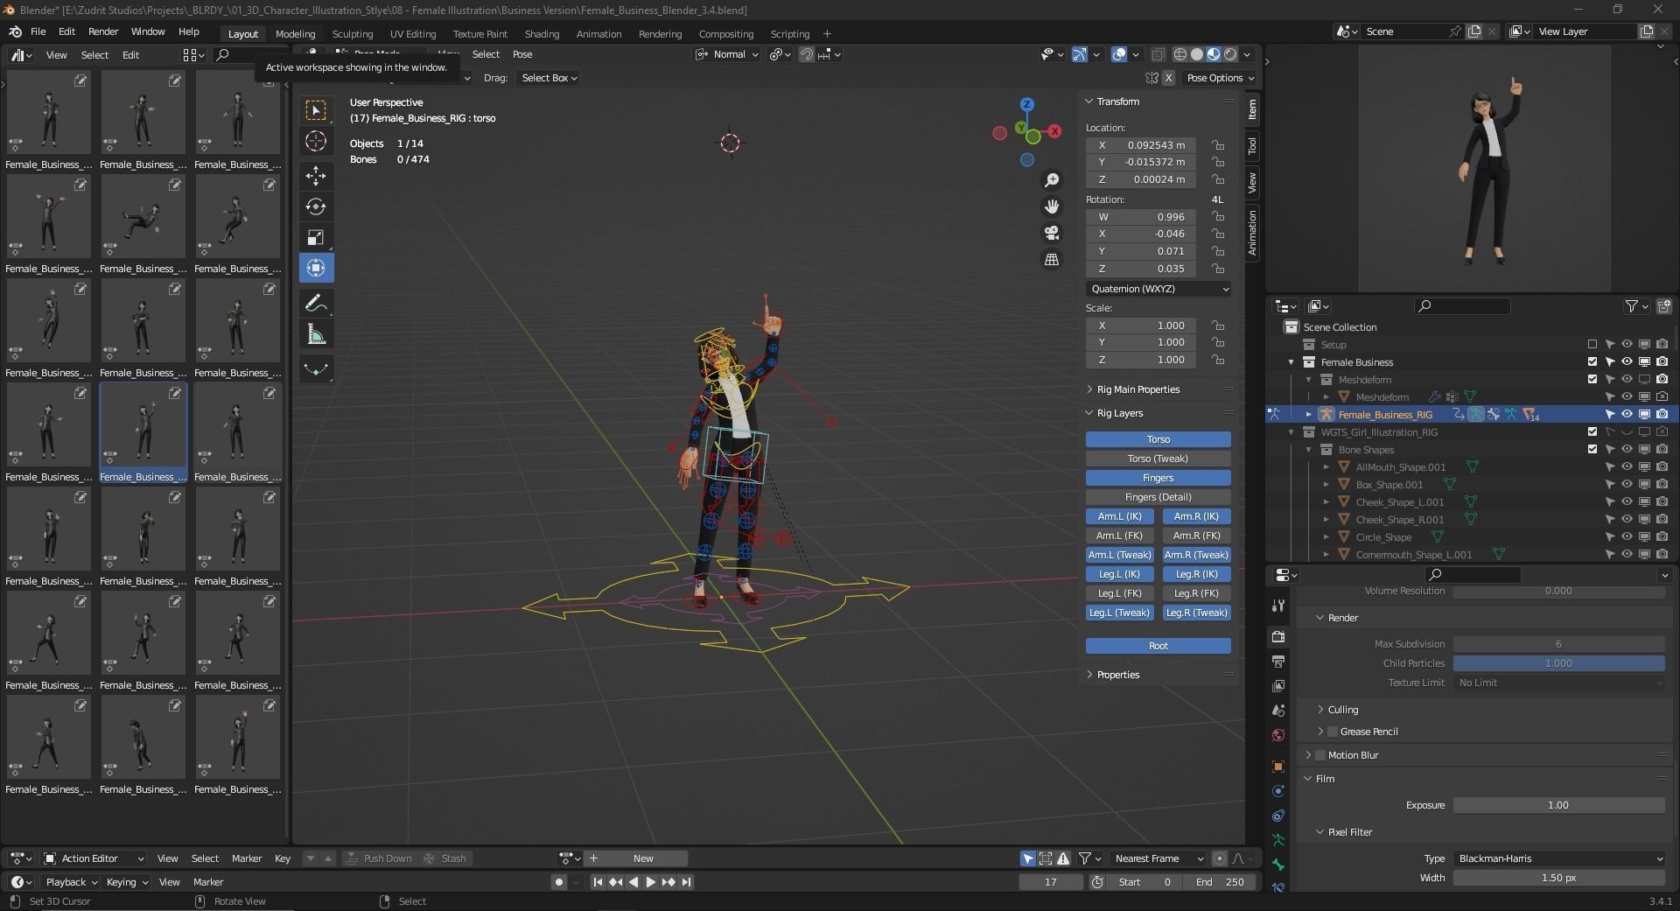Toggle camera view in the viewport
This screenshot has width=1680, height=911.
tap(1052, 233)
